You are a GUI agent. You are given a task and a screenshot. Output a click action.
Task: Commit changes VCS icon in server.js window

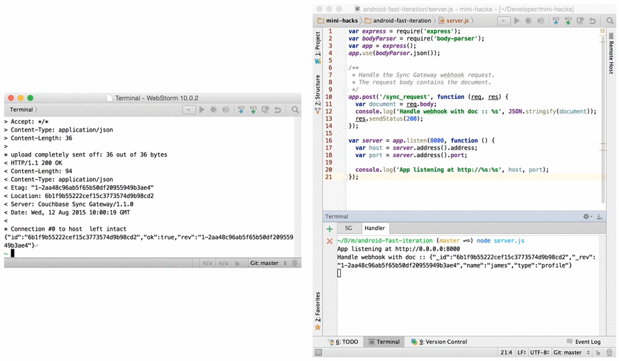pos(568,21)
